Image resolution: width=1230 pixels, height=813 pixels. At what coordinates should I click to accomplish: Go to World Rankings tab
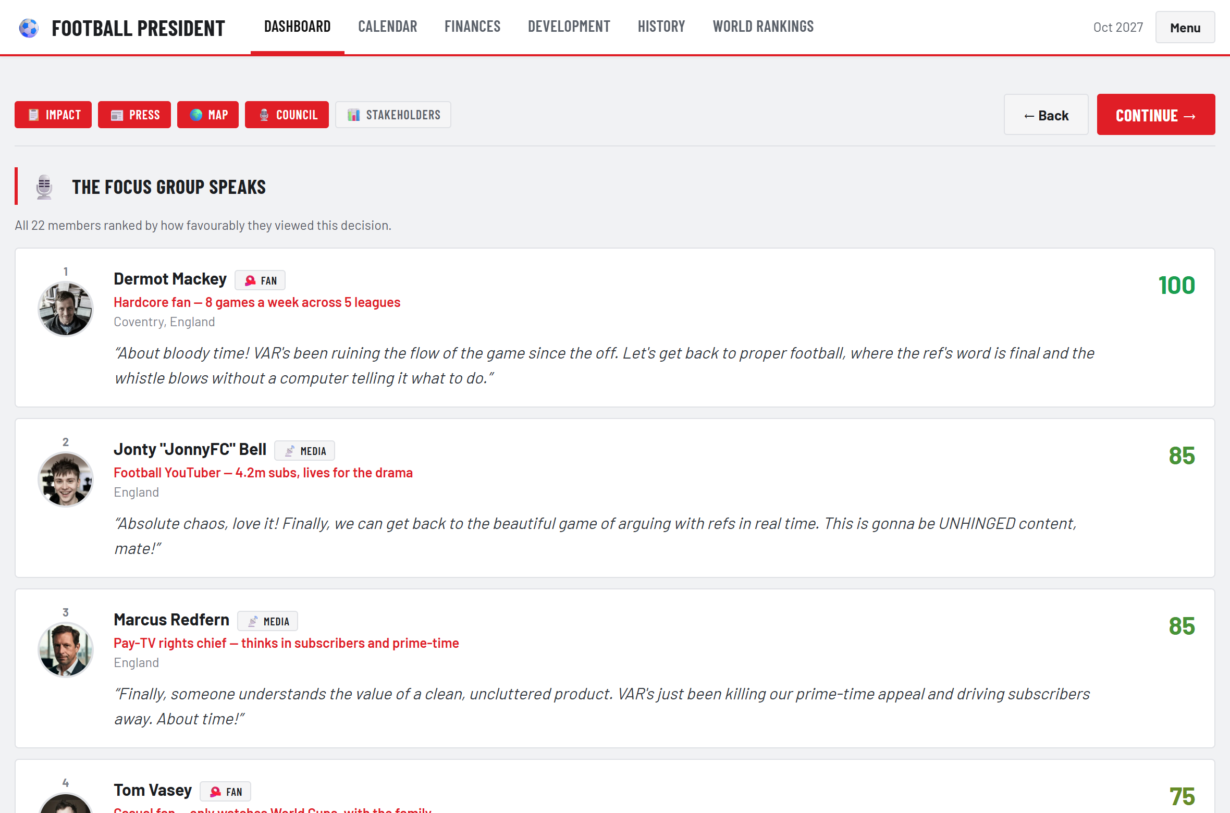tap(763, 27)
